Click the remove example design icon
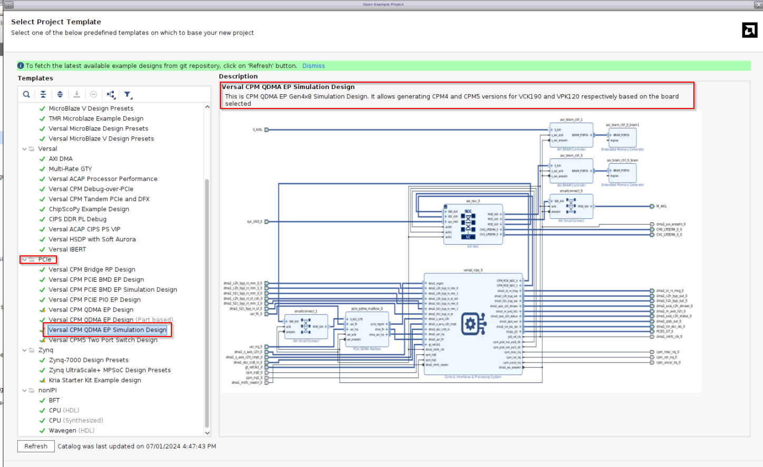The width and height of the screenshot is (763, 467). point(93,94)
